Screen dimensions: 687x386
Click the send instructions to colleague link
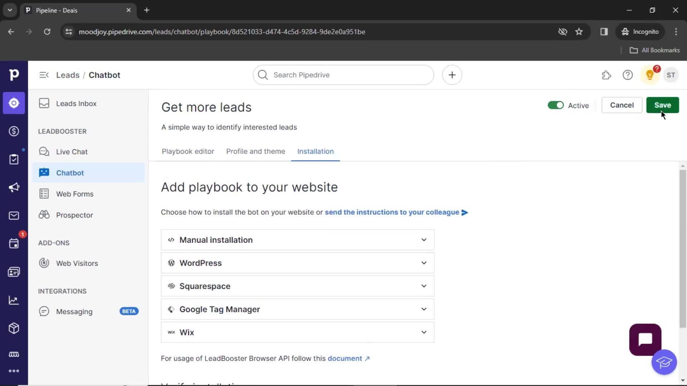[x=396, y=212]
